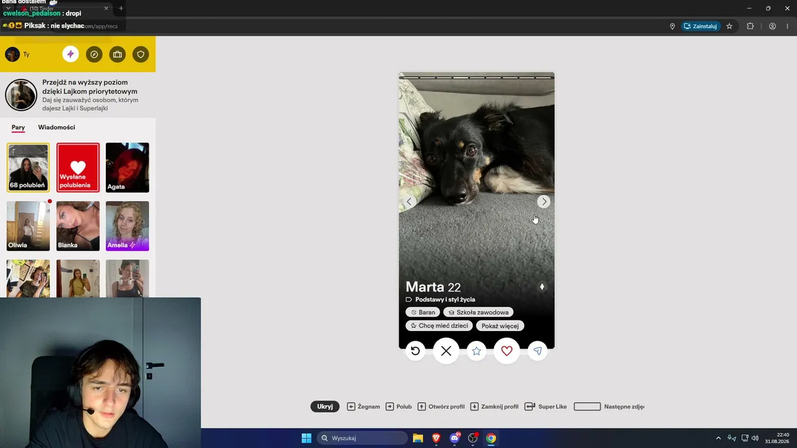The height and width of the screenshot is (448, 797).
Task: Open the safety shield icon
Action: tap(141, 54)
